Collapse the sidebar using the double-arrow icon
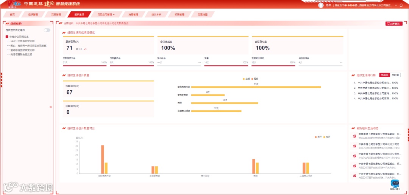 pyautogui.click(x=51, y=107)
